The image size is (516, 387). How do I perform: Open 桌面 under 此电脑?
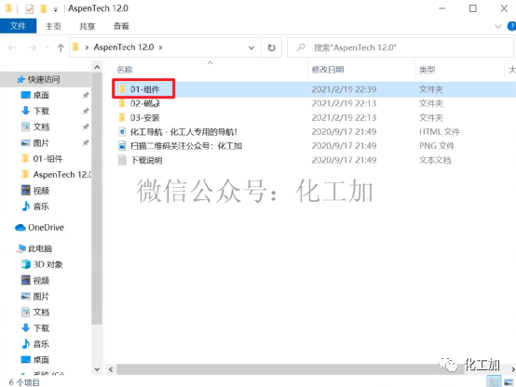tap(41, 360)
